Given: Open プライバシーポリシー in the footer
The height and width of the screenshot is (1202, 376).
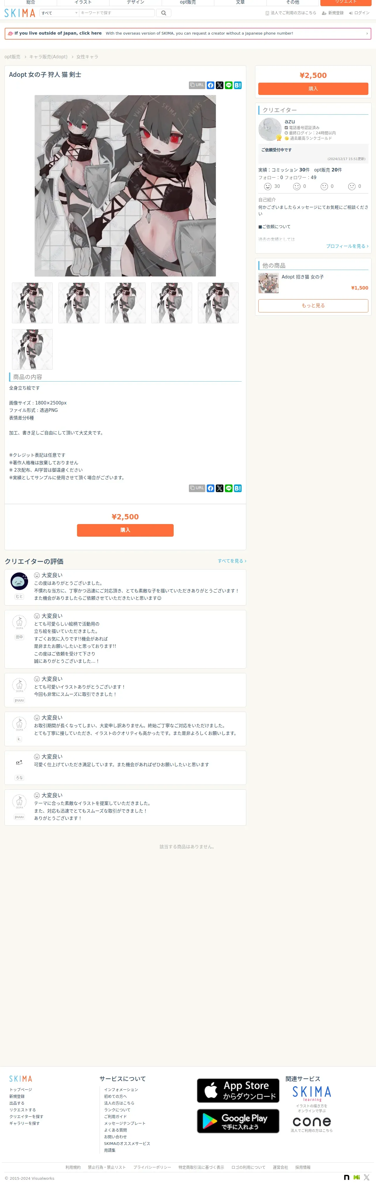Looking at the screenshot, I should click(152, 1167).
